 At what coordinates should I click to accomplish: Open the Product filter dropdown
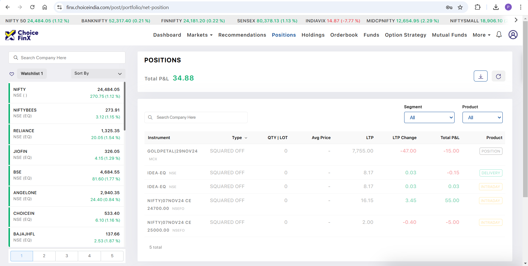tap(482, 118)
